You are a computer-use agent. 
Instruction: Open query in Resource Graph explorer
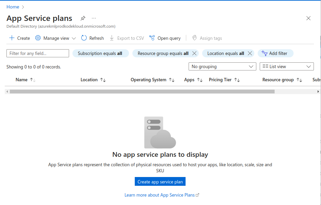(165, 38)
